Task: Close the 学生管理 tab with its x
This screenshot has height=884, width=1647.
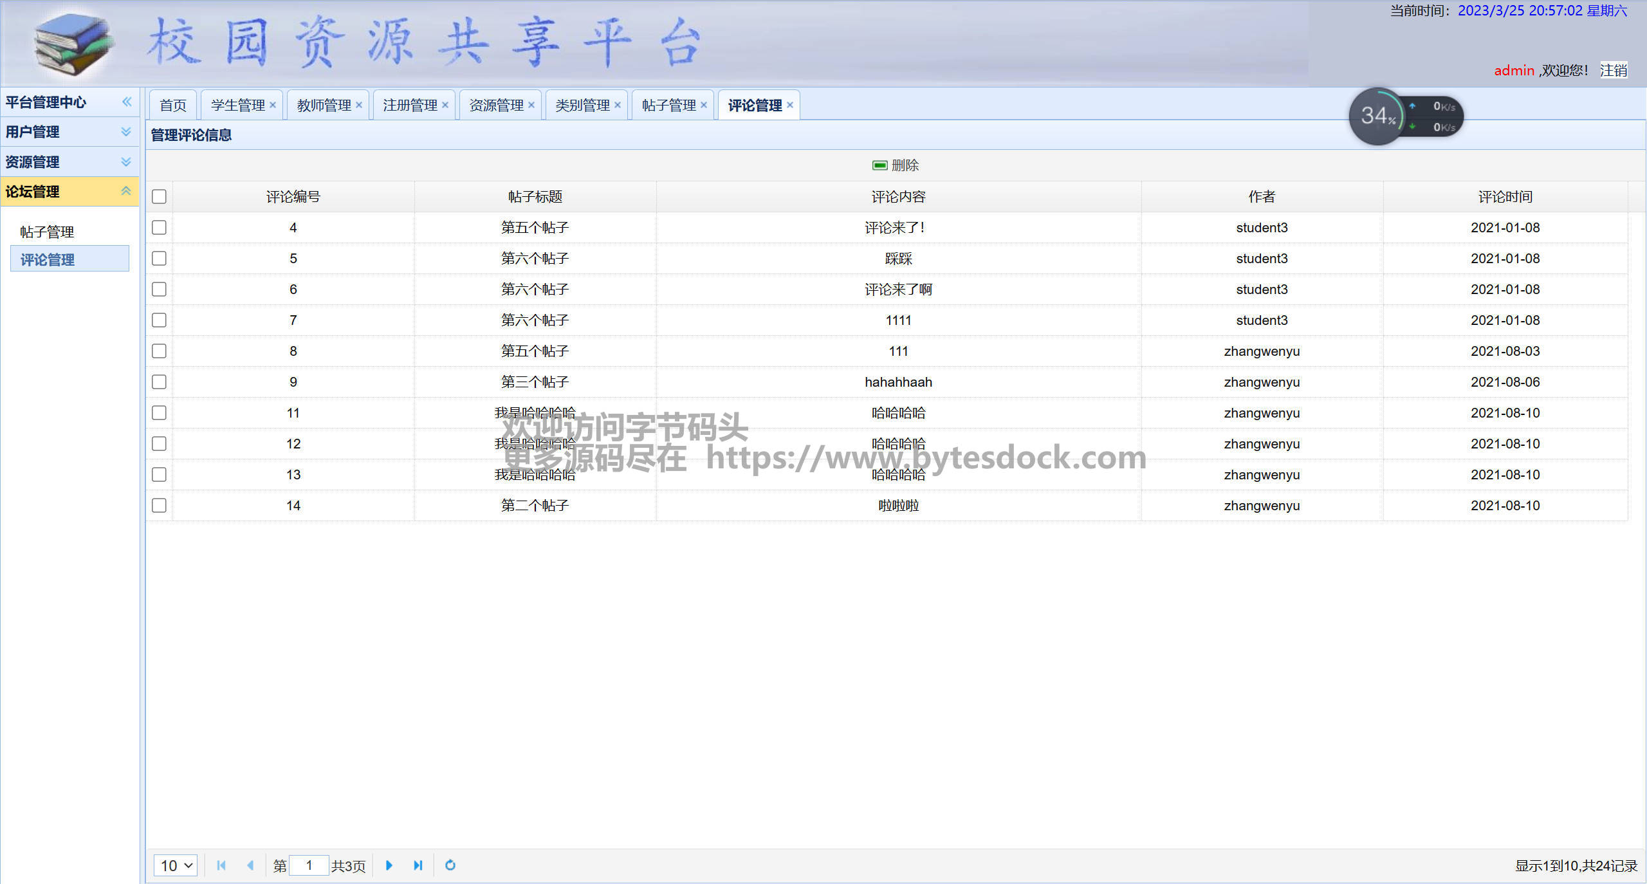Action: [273, 105]
